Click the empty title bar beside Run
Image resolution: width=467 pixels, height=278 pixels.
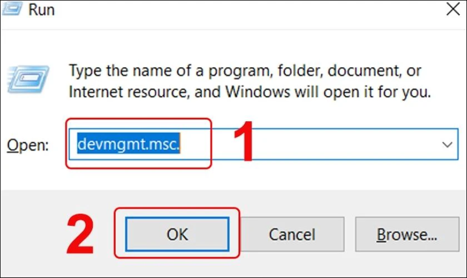click(222, 9)
